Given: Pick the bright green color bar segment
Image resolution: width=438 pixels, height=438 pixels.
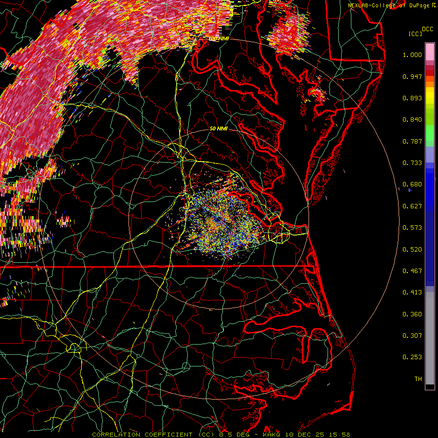Looking at the screenshot, I should [430, 133].
